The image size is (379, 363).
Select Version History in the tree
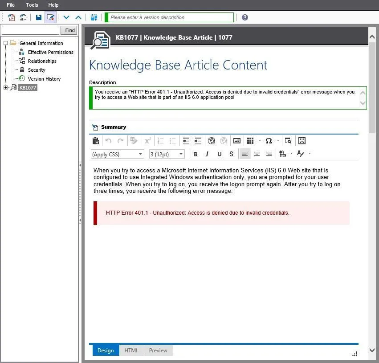click(44, 79)
